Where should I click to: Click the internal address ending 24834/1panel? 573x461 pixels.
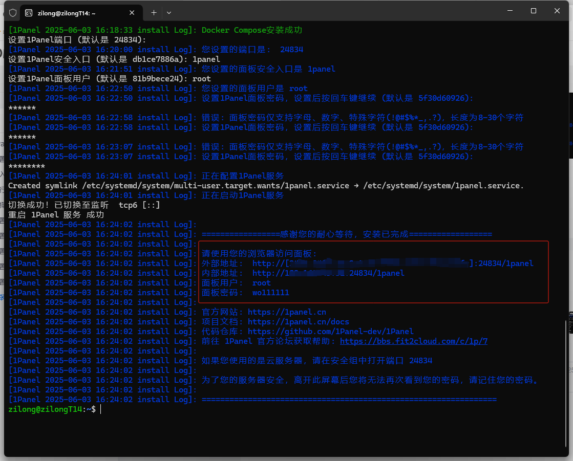(x=328, y=273)
